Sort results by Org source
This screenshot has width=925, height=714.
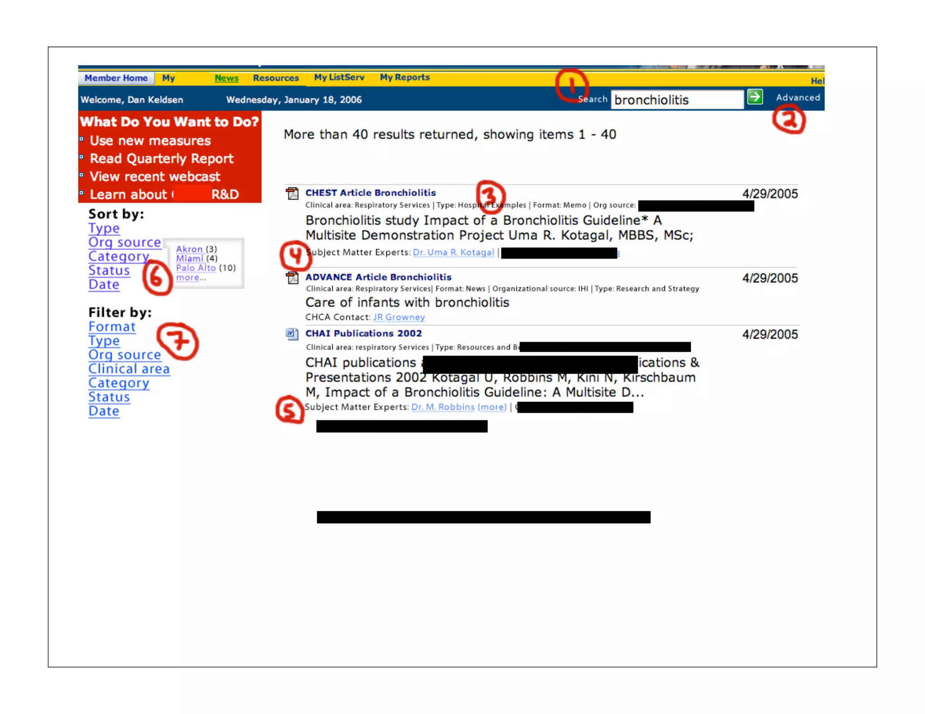tap(125, 242)
